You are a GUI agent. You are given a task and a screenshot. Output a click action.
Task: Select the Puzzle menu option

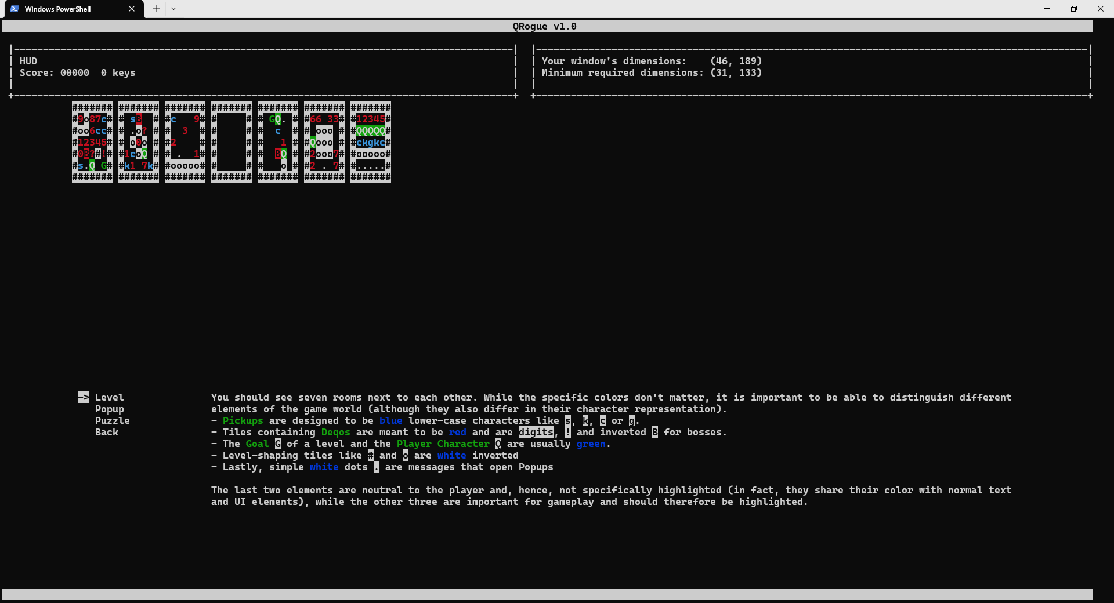pos(113,420)
